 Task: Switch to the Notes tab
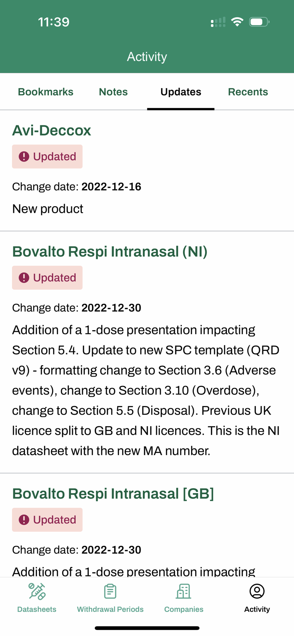coord(113,92)
